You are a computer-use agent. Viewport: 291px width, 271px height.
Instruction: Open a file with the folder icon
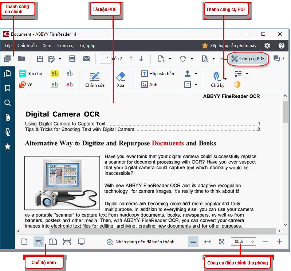point(21,59)
